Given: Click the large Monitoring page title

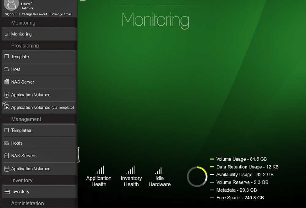Looking at the screenshot, I should 156,20.
